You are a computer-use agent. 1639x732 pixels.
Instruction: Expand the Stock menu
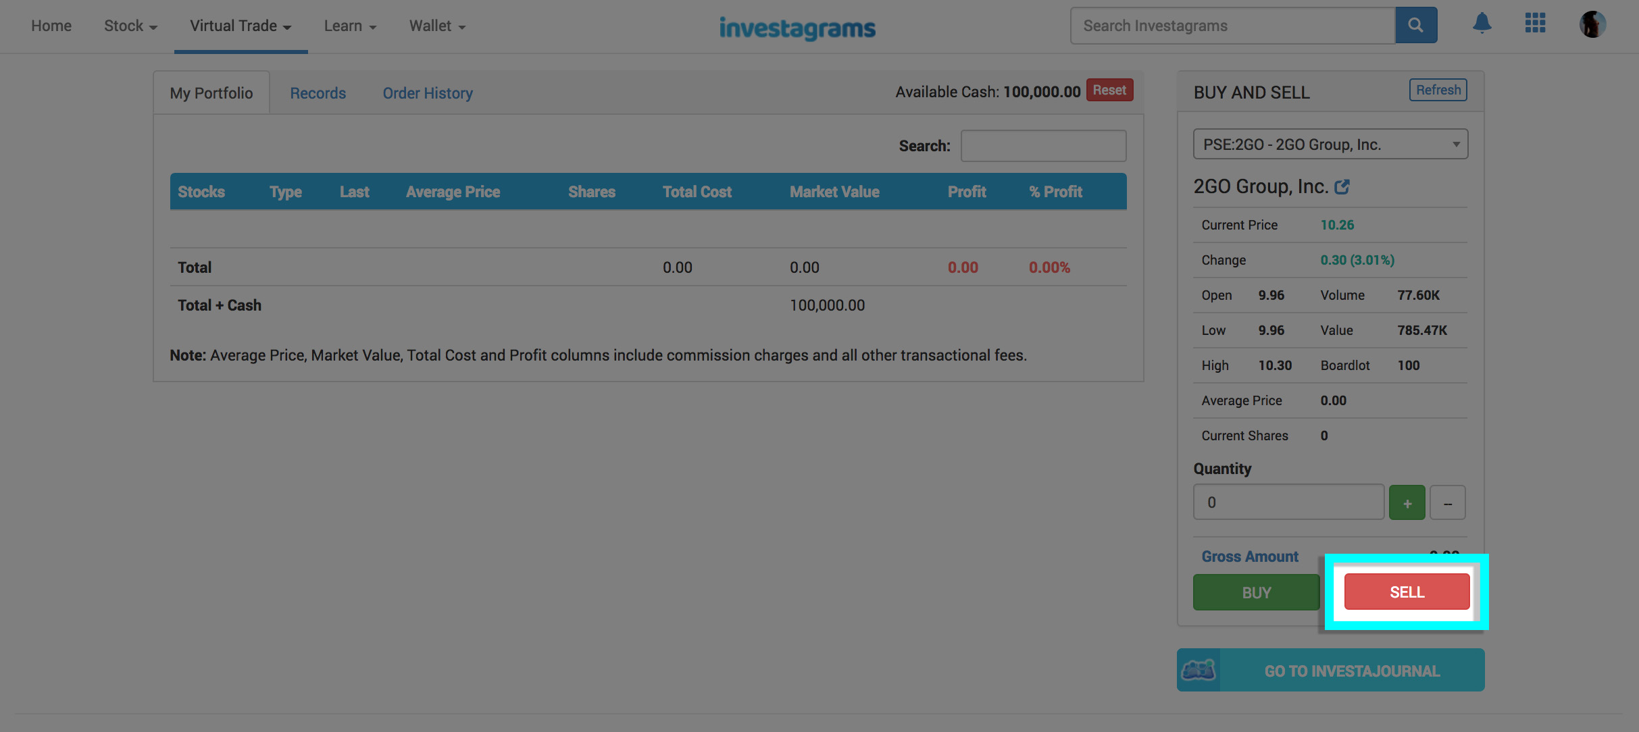(x=130, y=26)
